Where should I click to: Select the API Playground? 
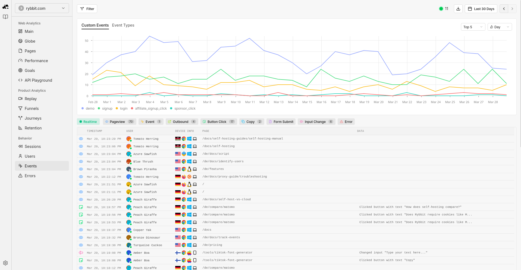coord(38,80)
